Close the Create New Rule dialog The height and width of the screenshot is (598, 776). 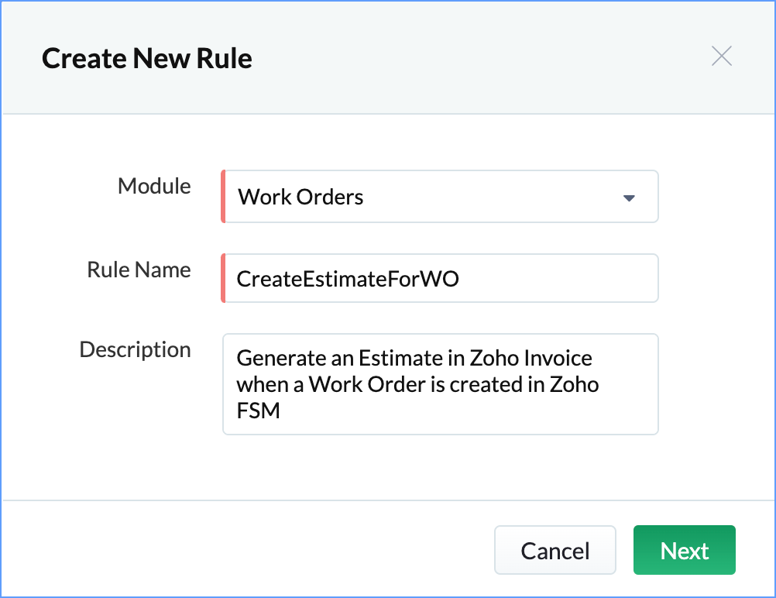(721, 57)
